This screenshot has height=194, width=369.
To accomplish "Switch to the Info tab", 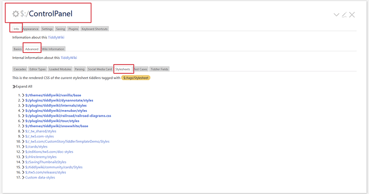I will tap(16, 29).
